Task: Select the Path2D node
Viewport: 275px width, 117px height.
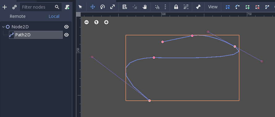Action: [x=36, y=35]
